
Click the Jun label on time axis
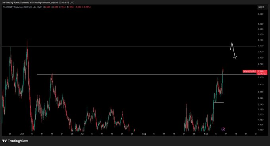click(22, 134)
